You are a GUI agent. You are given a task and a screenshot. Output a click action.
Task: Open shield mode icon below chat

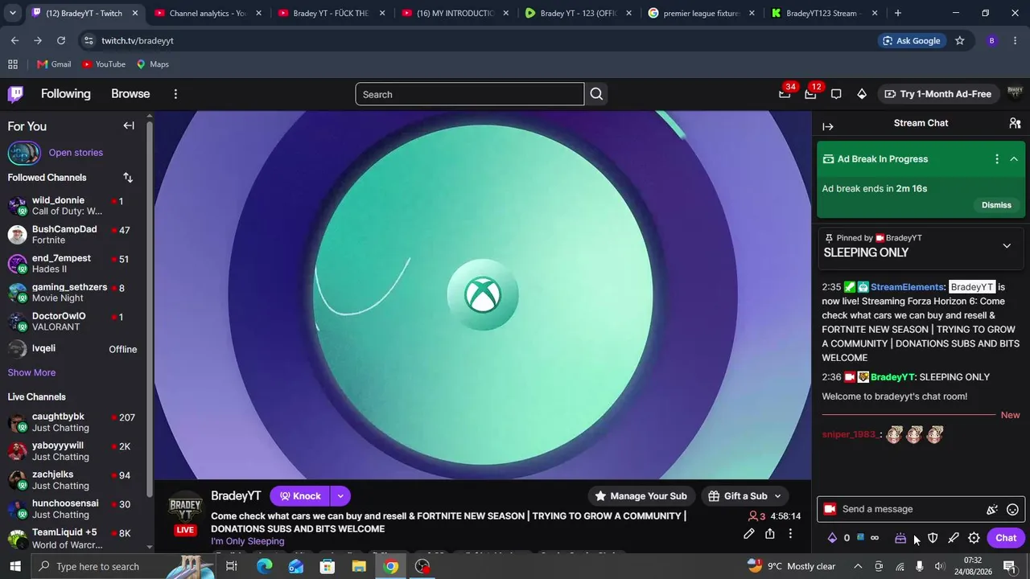tap(933, 538)
